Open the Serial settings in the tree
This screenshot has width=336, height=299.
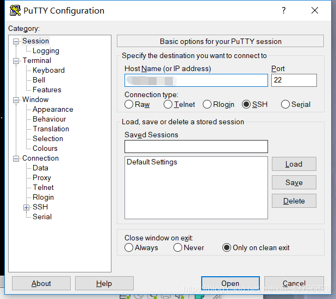(x=42, y=217)
